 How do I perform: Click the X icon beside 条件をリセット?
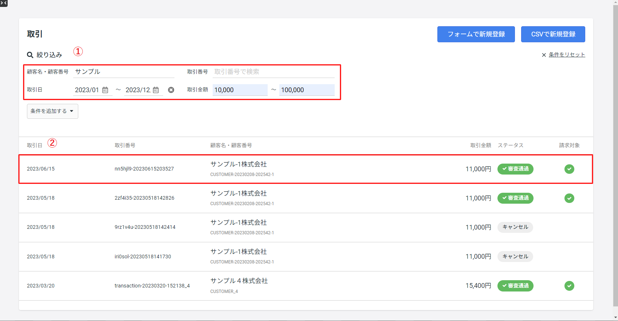point(544,55)
